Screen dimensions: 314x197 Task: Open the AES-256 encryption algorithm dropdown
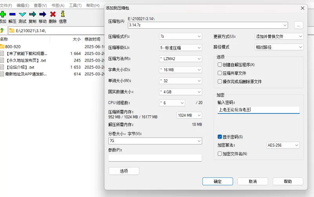click(x=283, y=145)
